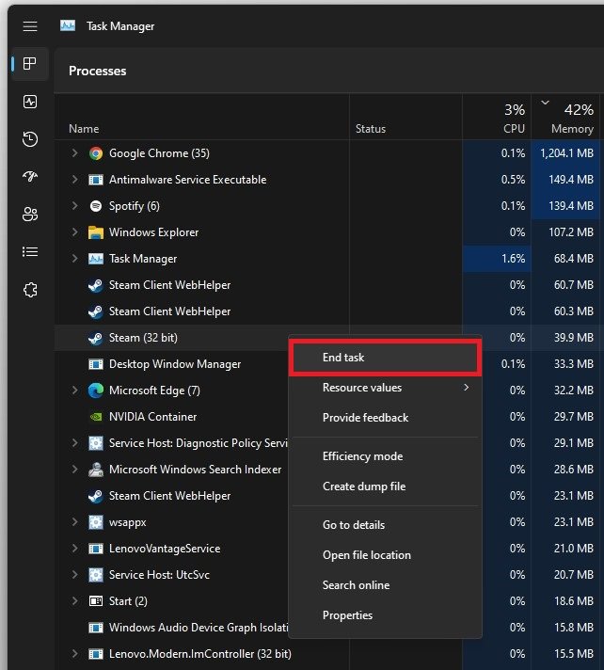Image resolution: width=604 pixels, height=670 pixels.
Task: Expand the Windows Explorer process group
Action: click(75, 232)
